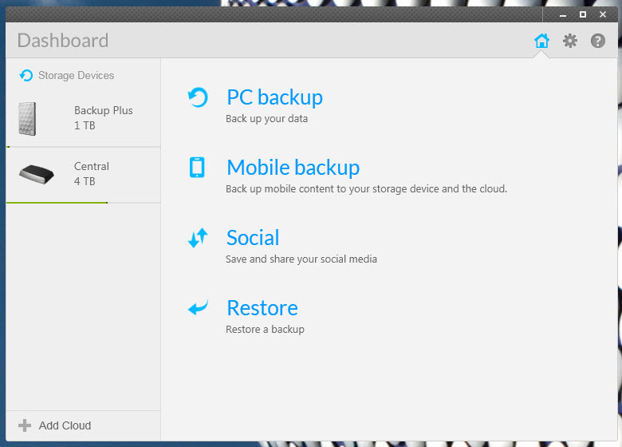This screenshot has height=447, width=622.
Task: Click the plus icon beside Add Cloud
Action: click(25, 425)
